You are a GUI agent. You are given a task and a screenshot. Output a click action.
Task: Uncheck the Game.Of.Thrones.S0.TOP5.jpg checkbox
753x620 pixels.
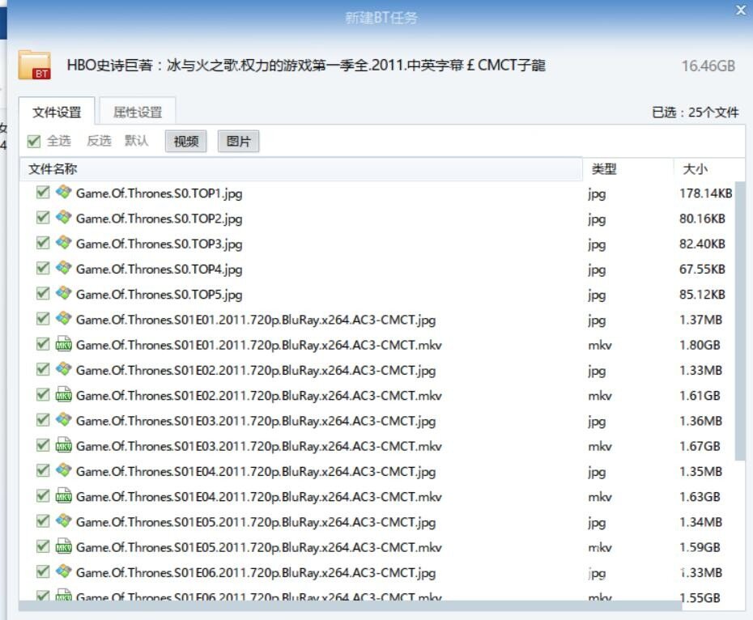click(x=43, y=294)
